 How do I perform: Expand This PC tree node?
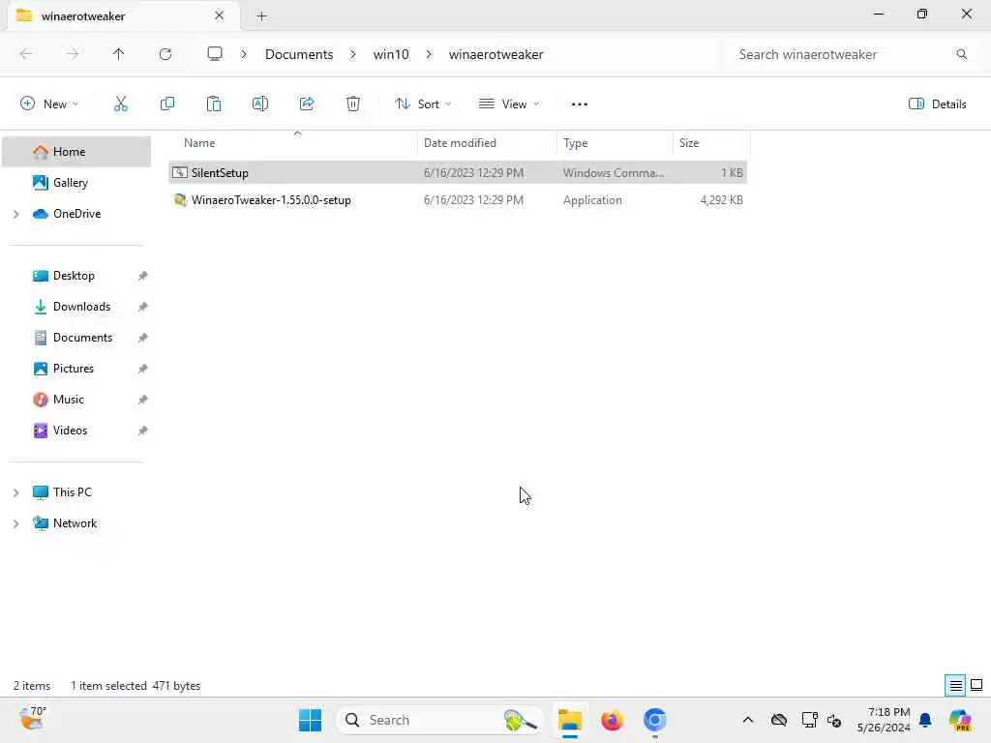click(x=15, y=492)
